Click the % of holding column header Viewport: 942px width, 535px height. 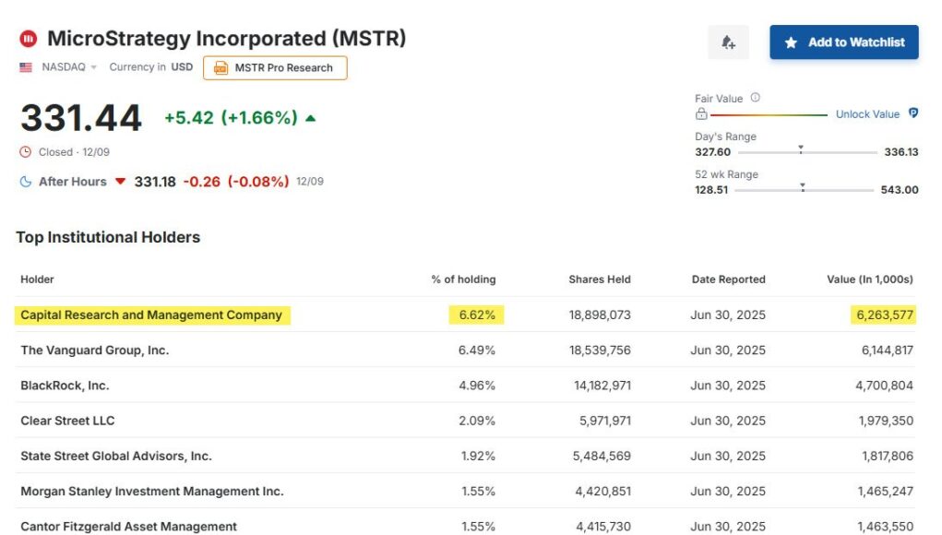coord(463,279)
